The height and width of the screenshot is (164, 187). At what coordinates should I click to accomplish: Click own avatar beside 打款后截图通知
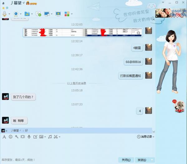(x=148, y=75)
